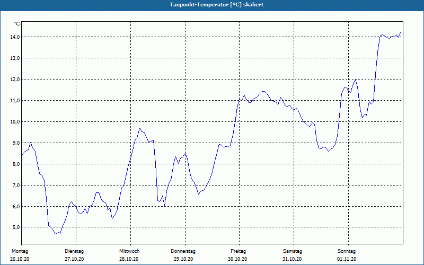The width and height of the screenshot is (424, 265).
Task: Select the 9,0 y-axis label
Action: pyautogui.click(x=16, y=143)
